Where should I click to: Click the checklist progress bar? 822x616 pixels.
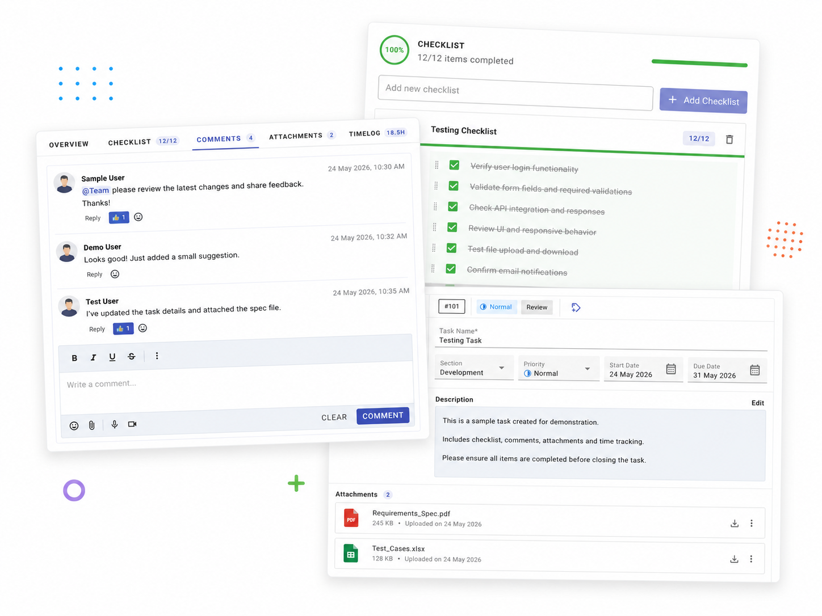[x=699, y=63]
